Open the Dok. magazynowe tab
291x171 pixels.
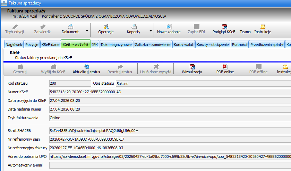click(x=116, y=44)
